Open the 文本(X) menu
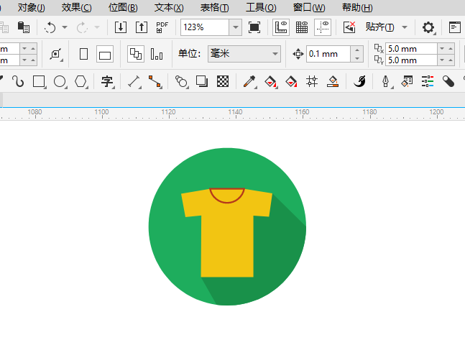Image resolution: width=465 pixels, height=340 pixels. [x=169, y=7]
